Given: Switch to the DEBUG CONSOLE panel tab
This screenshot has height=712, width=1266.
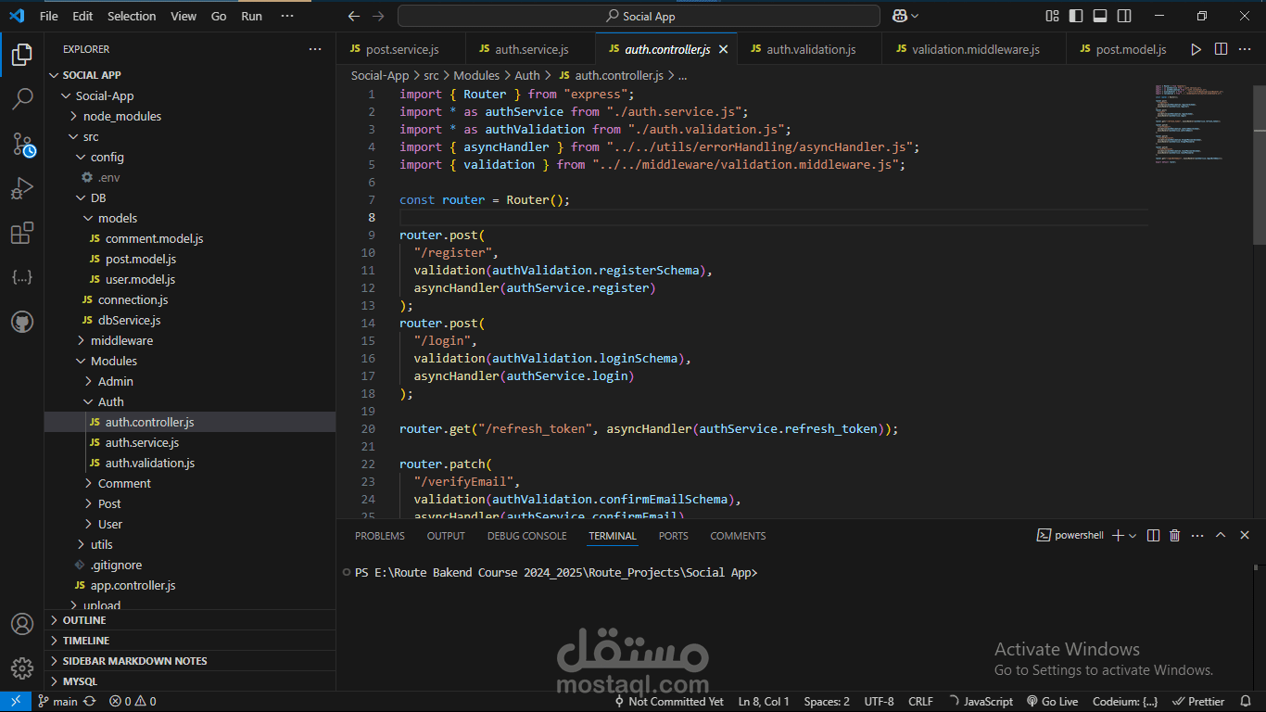Looking at the screenshot, I should 526,536.
